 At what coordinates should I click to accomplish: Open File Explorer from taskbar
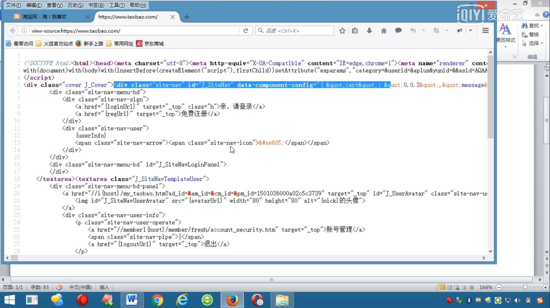(x=282, y=300)
